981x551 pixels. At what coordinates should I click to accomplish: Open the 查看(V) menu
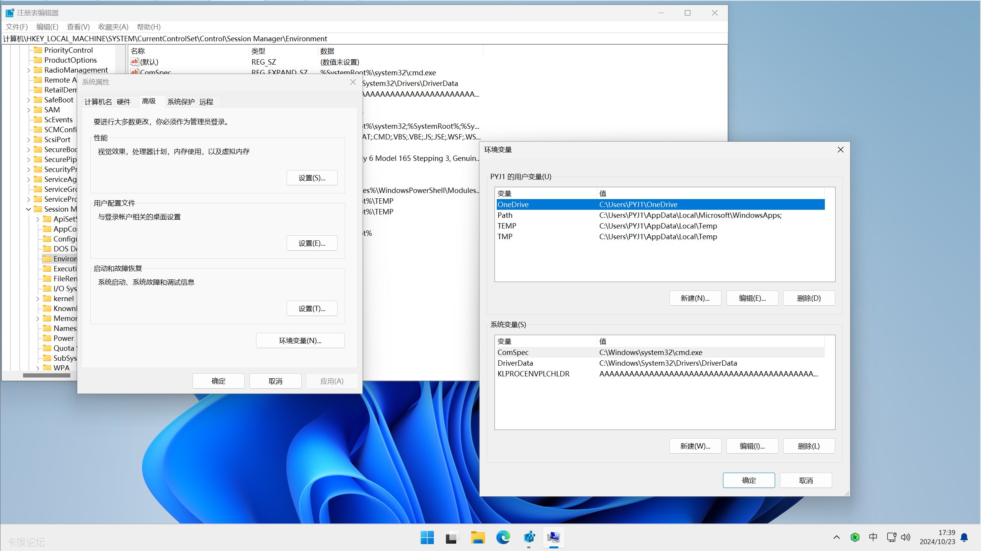click(78, 27)
